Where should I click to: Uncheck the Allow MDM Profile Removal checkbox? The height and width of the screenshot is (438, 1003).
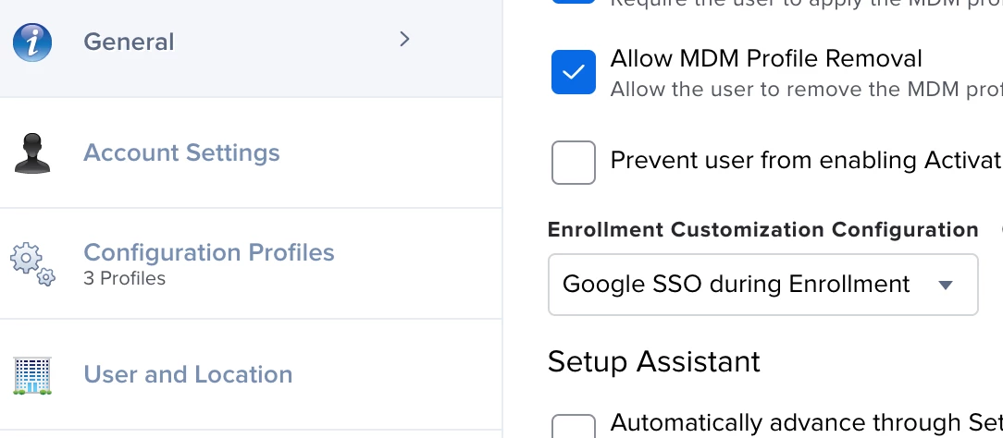[x=573, y=72]
